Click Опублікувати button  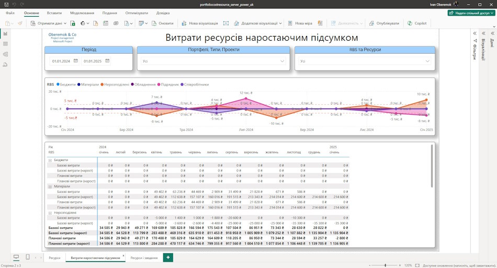(x=384, y=23)
